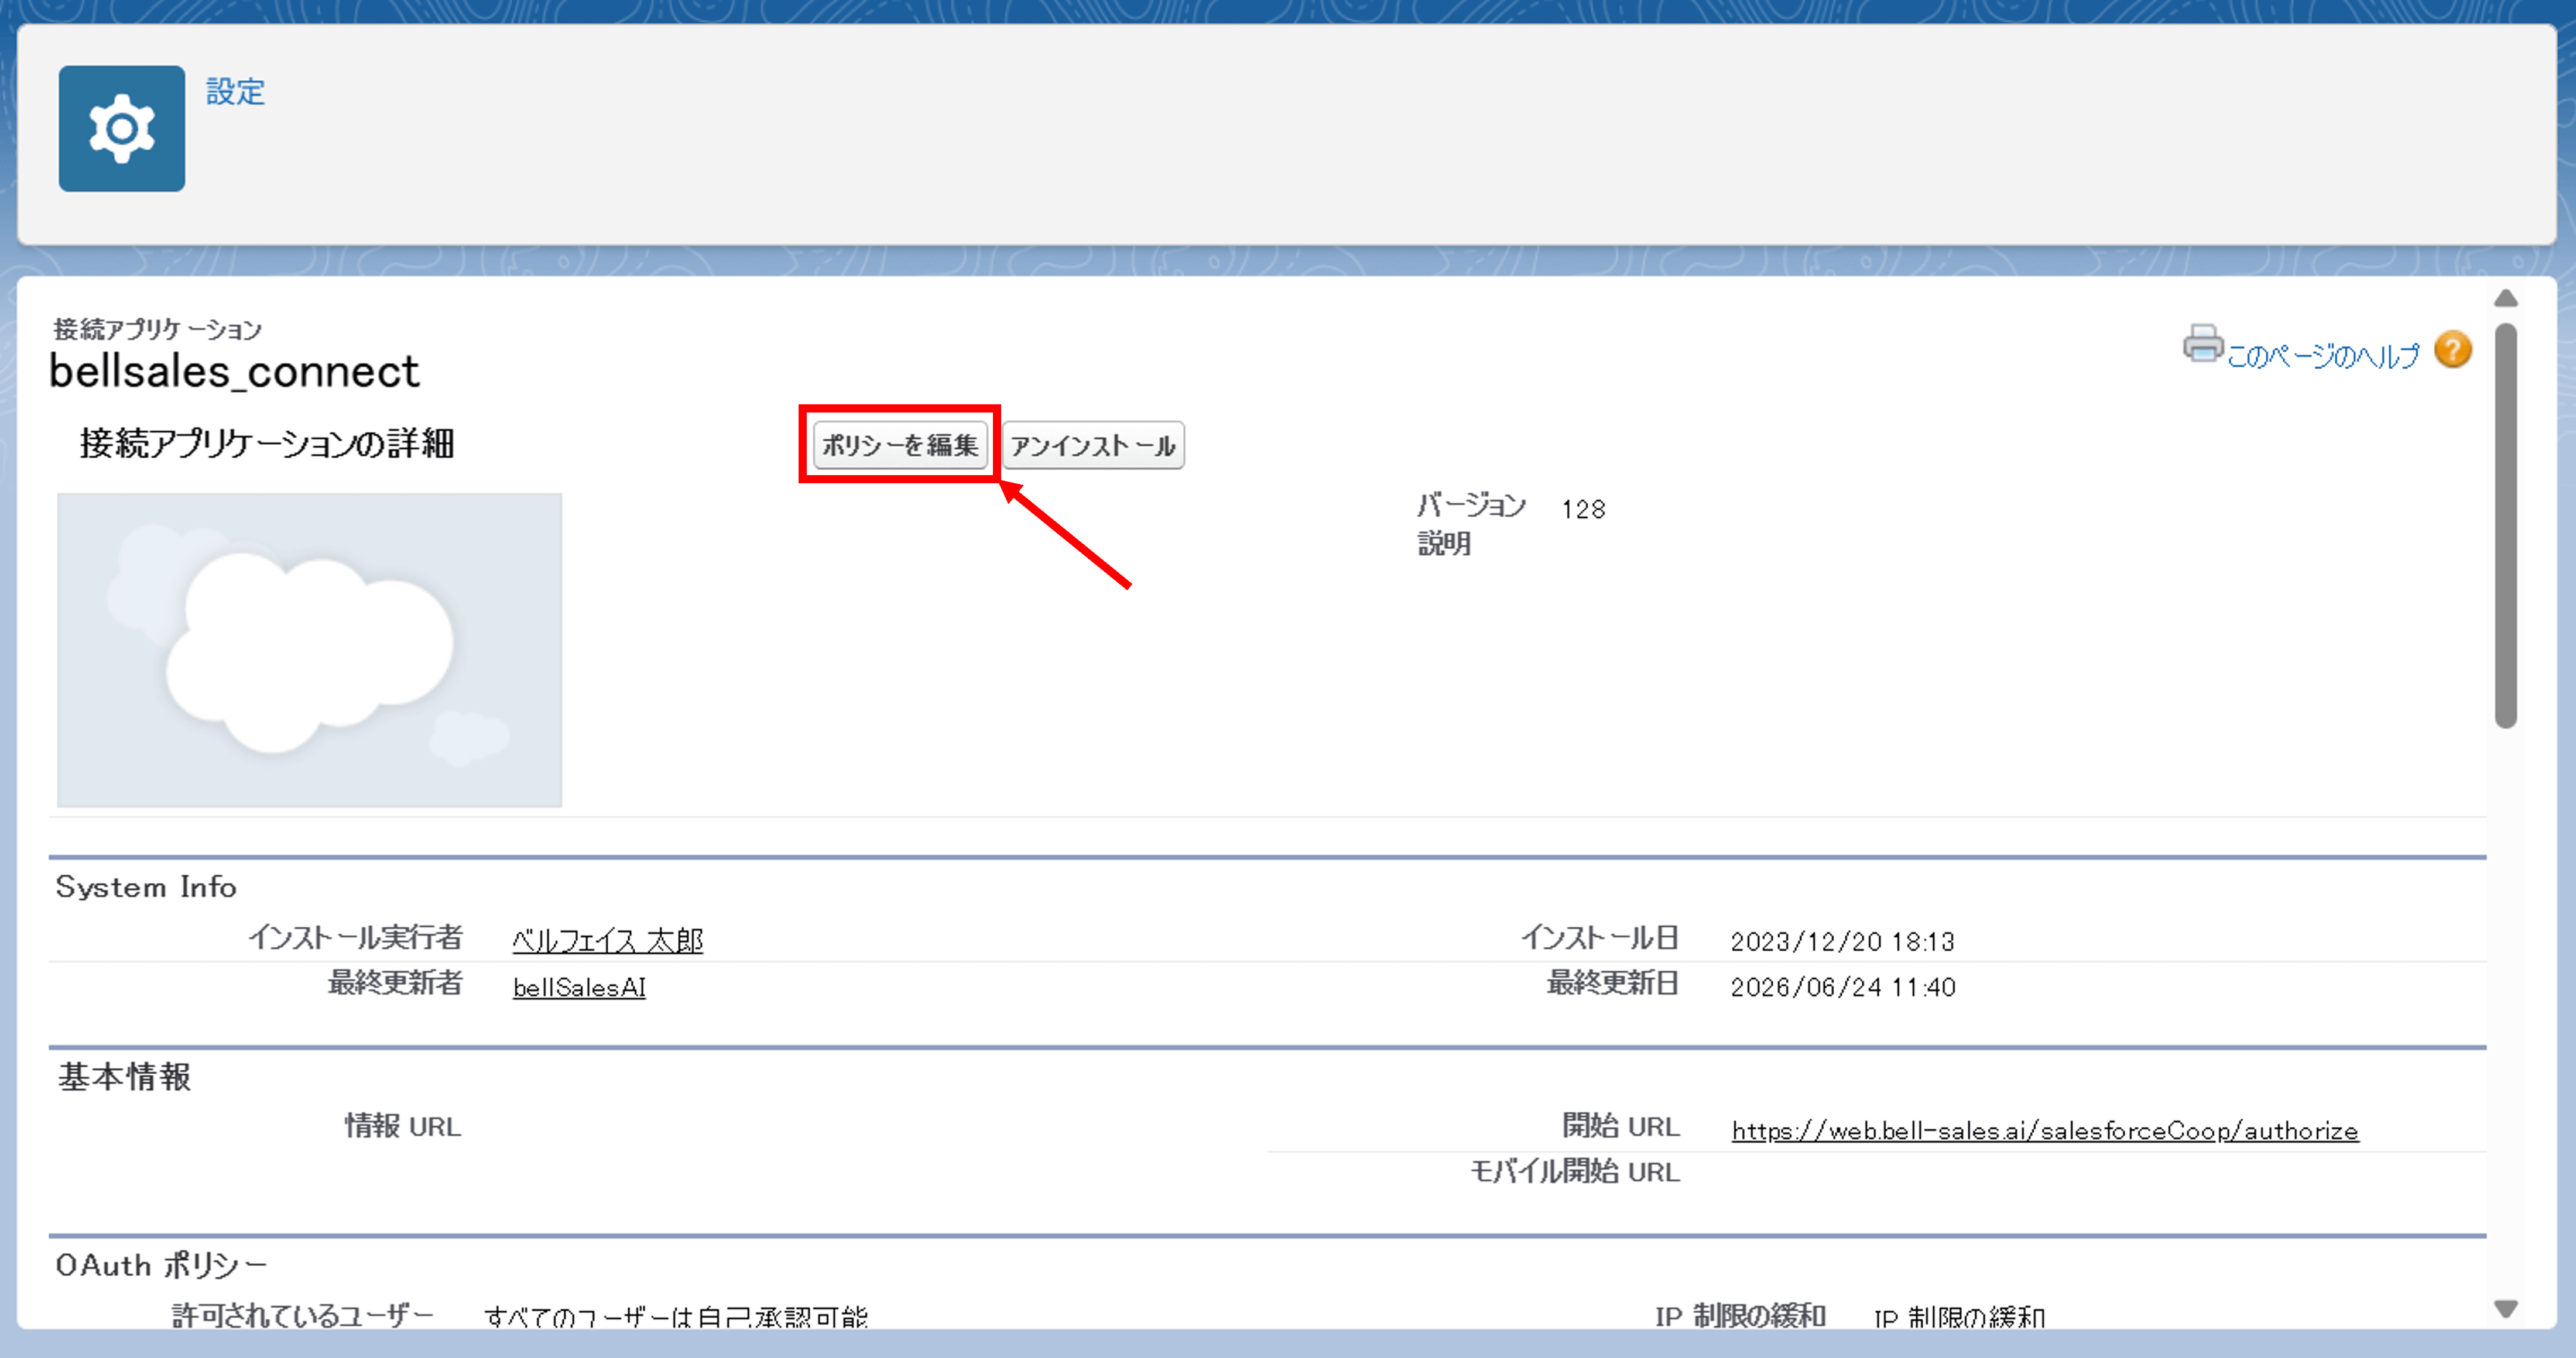
Task: Click the 最終更新者 field label
Action: (x=395, y=984)
